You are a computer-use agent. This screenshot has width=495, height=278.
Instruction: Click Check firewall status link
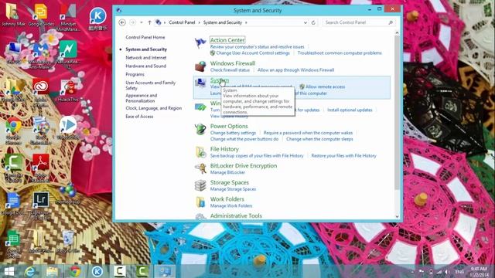click(230, 70)
